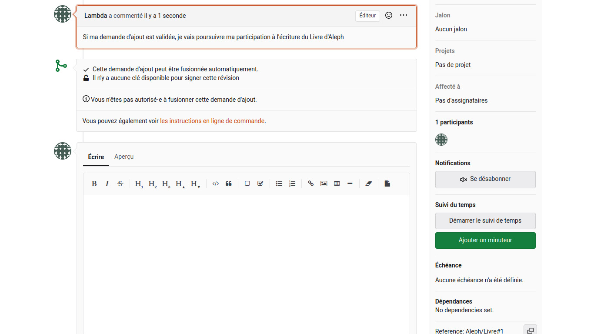Viewport: 594px width, 334px height.
Task: Apply italic formatting in the editor
Action: click(x=107, y=184)
